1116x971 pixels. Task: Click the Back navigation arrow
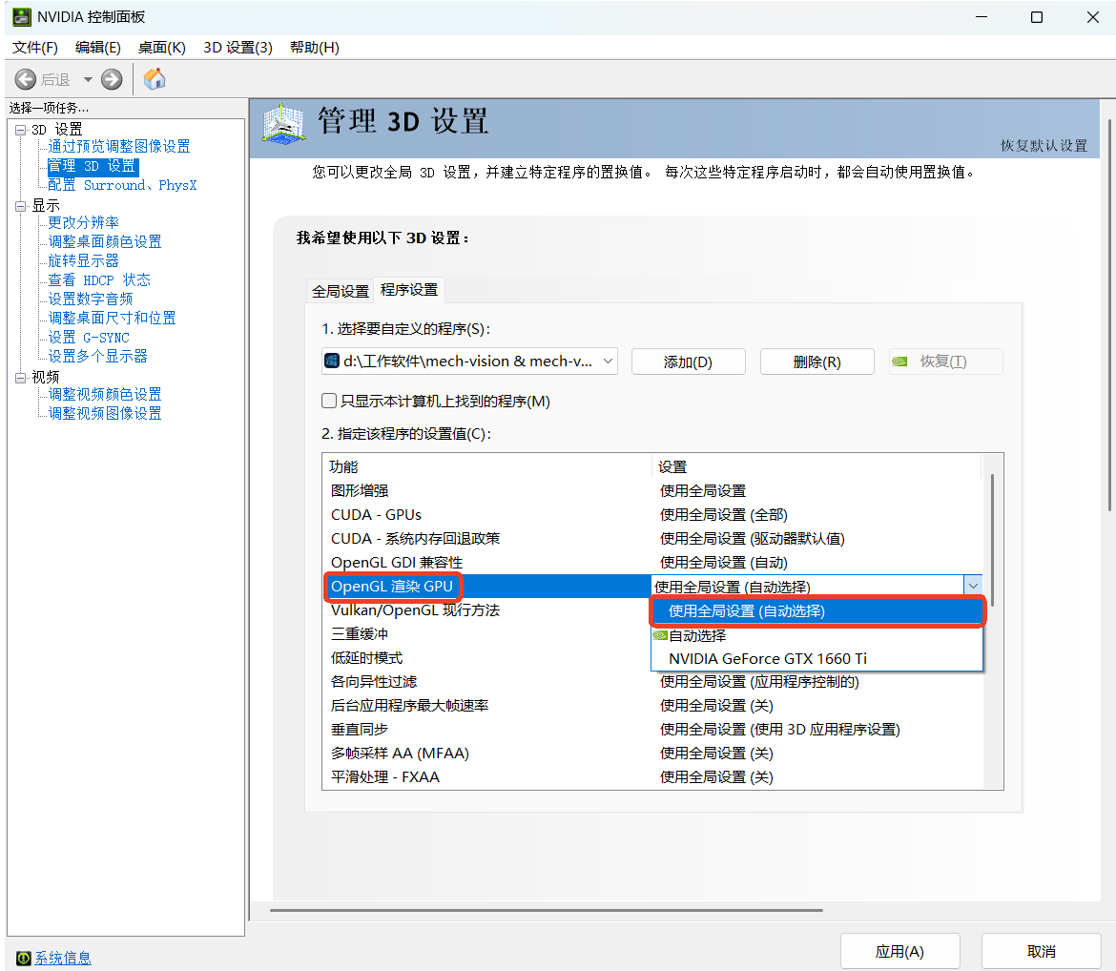[x=26, y=79]
